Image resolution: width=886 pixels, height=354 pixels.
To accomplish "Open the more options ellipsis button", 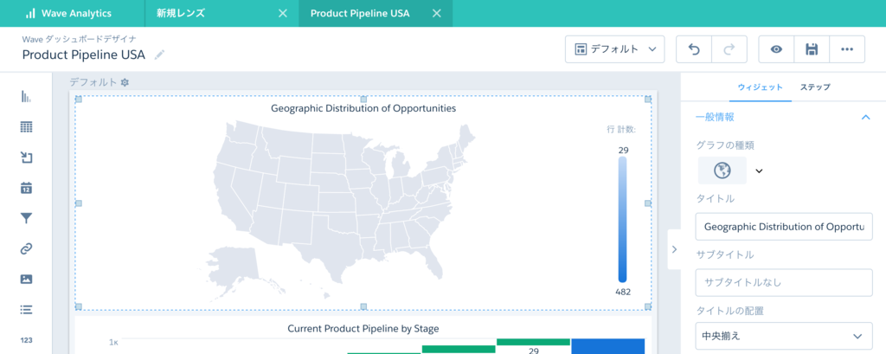I will click(x=847, y=49).
